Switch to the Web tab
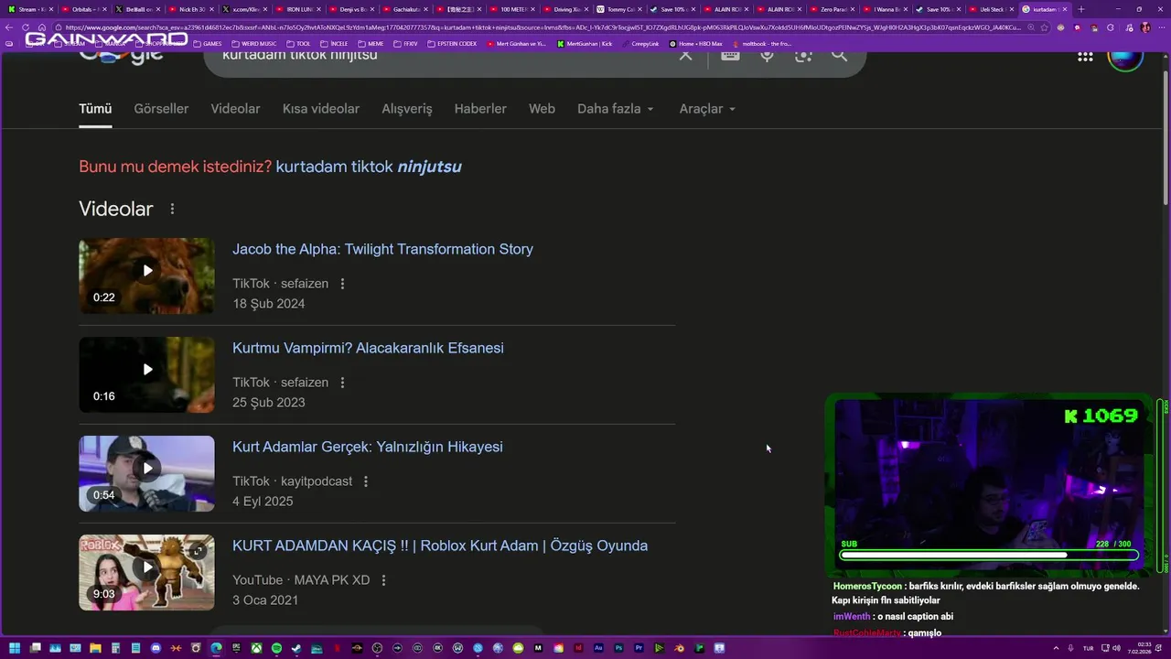 [542, 109]
